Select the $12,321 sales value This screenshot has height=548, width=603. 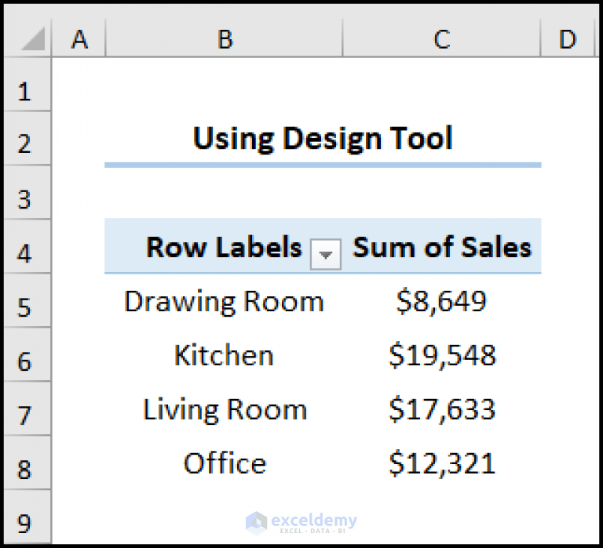coord(441,463)
